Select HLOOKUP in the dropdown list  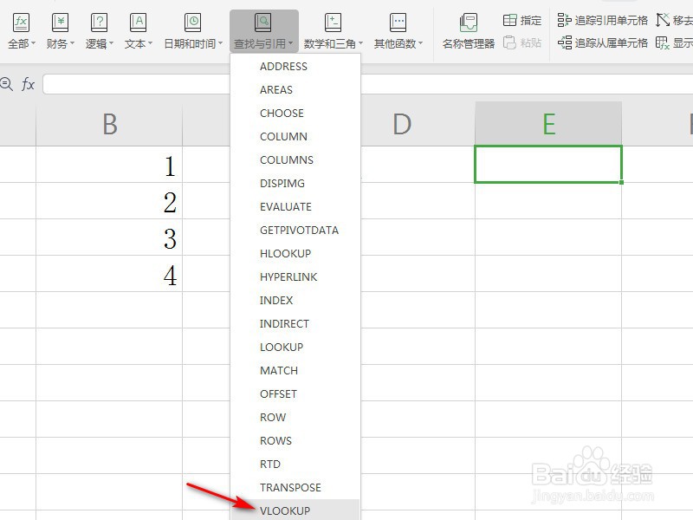coord(286,253)
